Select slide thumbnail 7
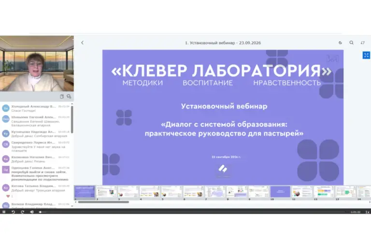The width and height of the screenshot is (371, 247). (x=215, y=192)
